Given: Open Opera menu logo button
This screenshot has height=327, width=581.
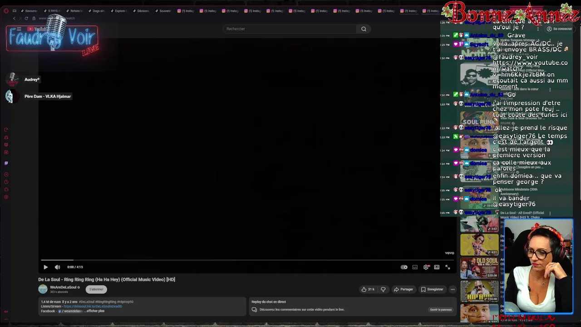Looking at the screenshot, I should coord(6,10).
